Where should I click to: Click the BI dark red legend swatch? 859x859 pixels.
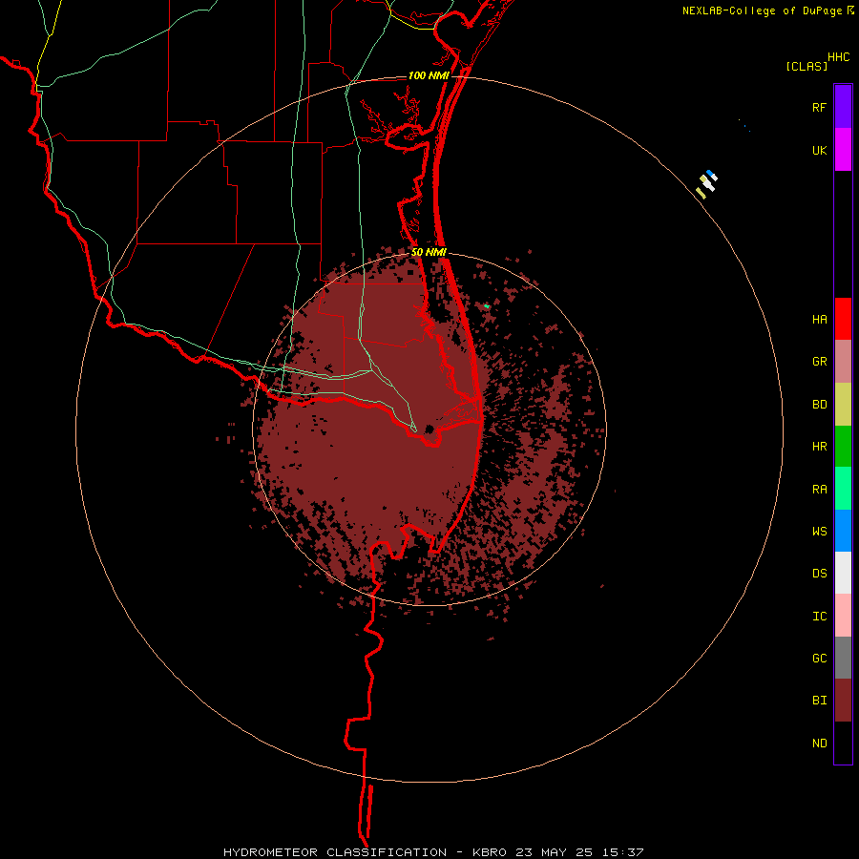pos(843,701)
